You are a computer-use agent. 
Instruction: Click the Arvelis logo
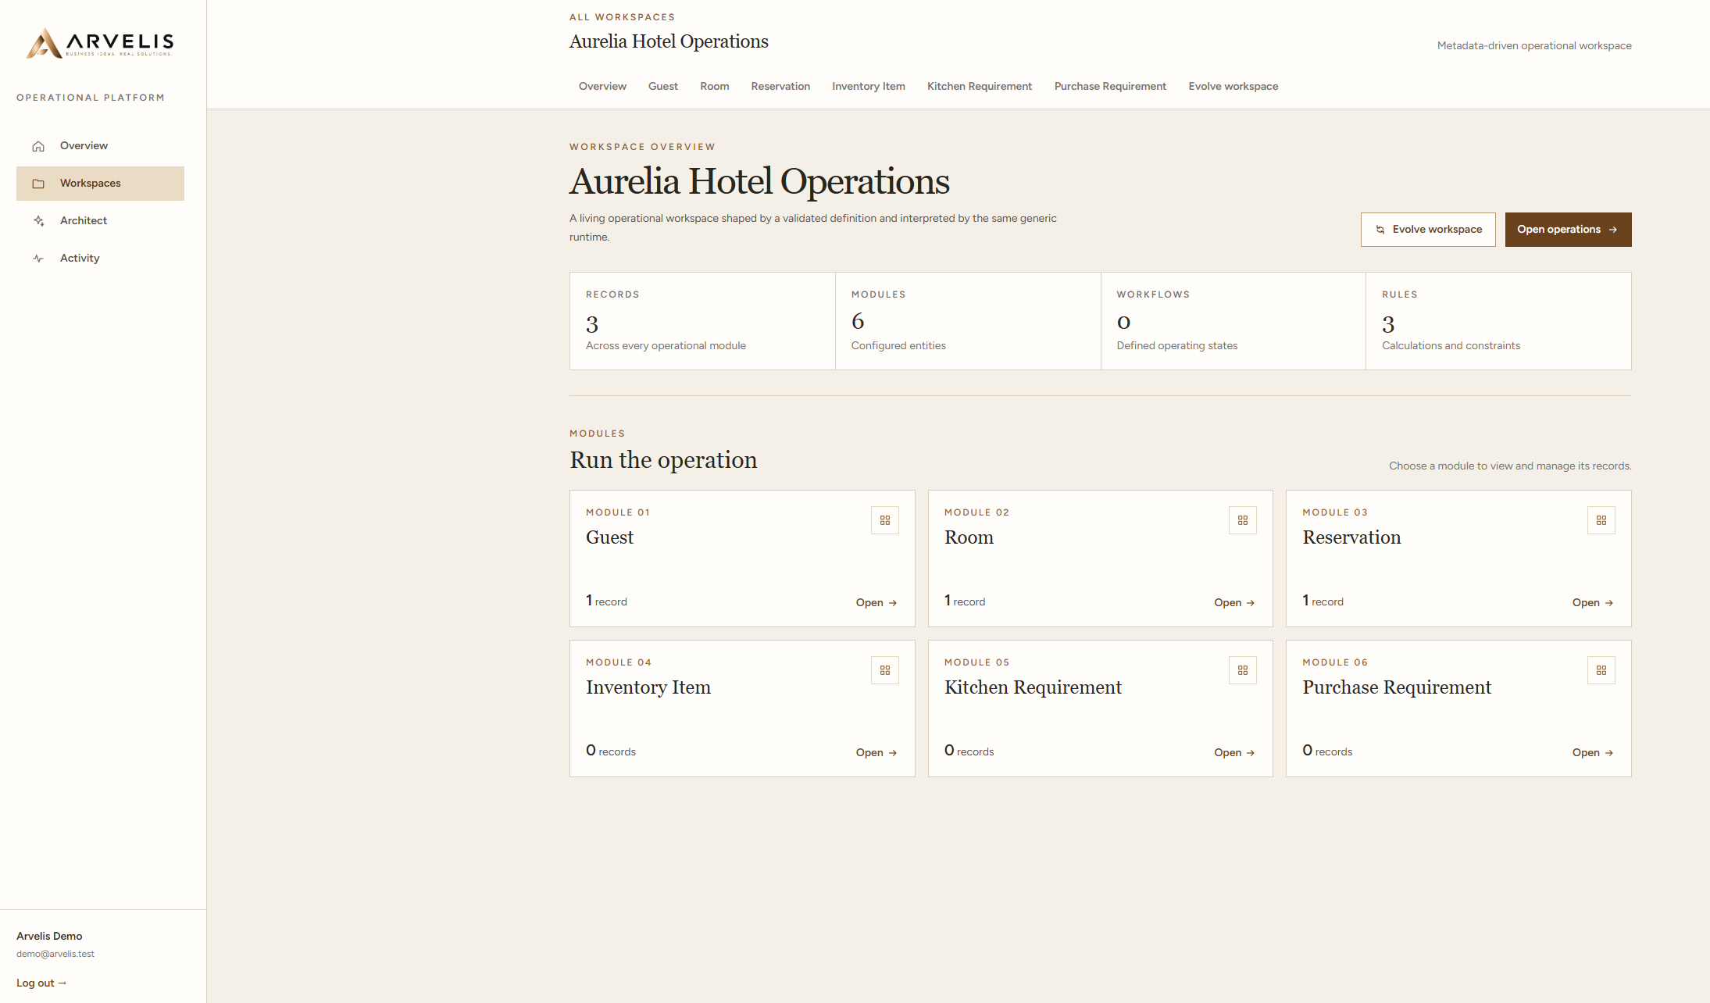[x=100, y=43]
